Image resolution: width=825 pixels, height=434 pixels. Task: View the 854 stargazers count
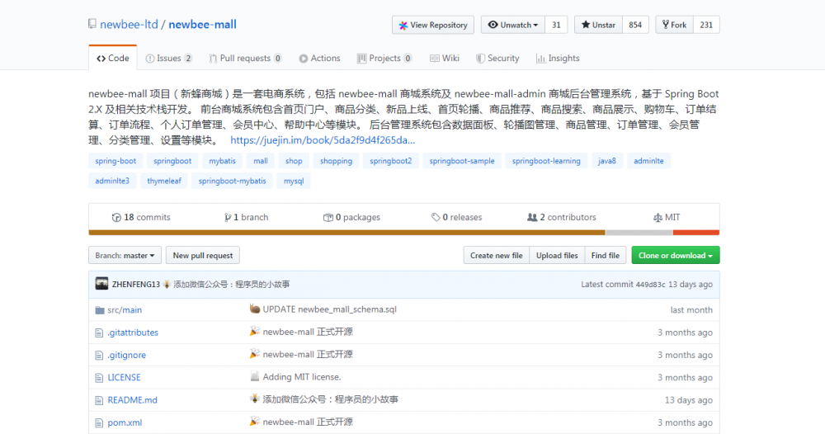(x=635, y=25)
